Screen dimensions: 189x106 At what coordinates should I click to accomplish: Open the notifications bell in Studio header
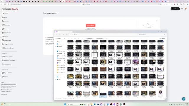click(182, 9)
